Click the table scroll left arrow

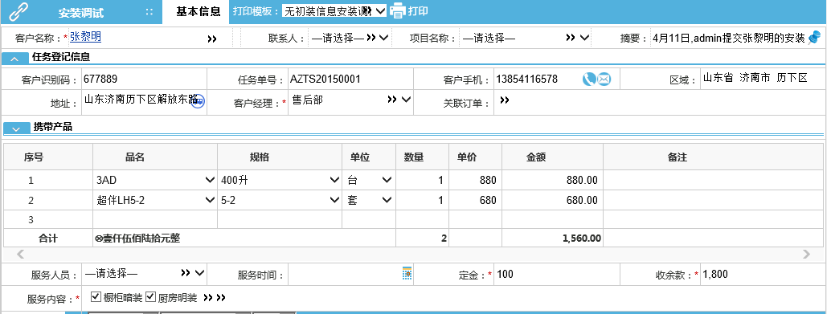click(21, 255)
